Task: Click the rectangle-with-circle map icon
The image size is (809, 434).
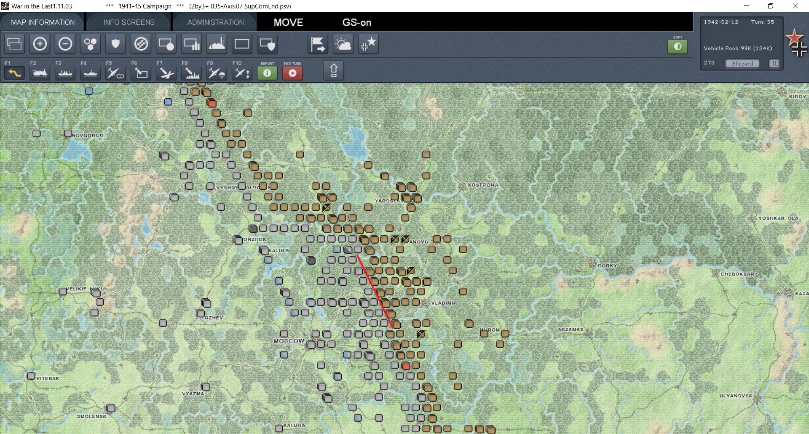Action: click(166, 44)
